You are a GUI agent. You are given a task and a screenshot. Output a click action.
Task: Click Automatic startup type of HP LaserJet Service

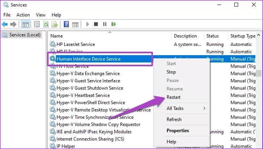[241, 44]
